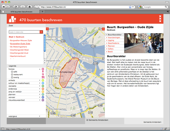The height and width of the screenshot is (131, 170).
Task: Expand the weergave section
Action: tap(39, 116)
